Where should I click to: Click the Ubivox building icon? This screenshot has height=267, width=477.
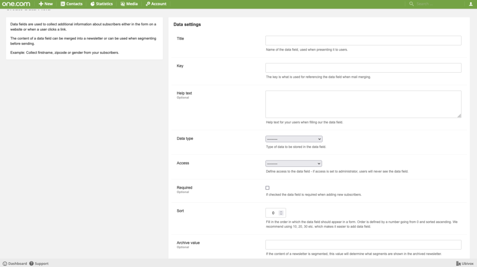(x=458, y=264)
